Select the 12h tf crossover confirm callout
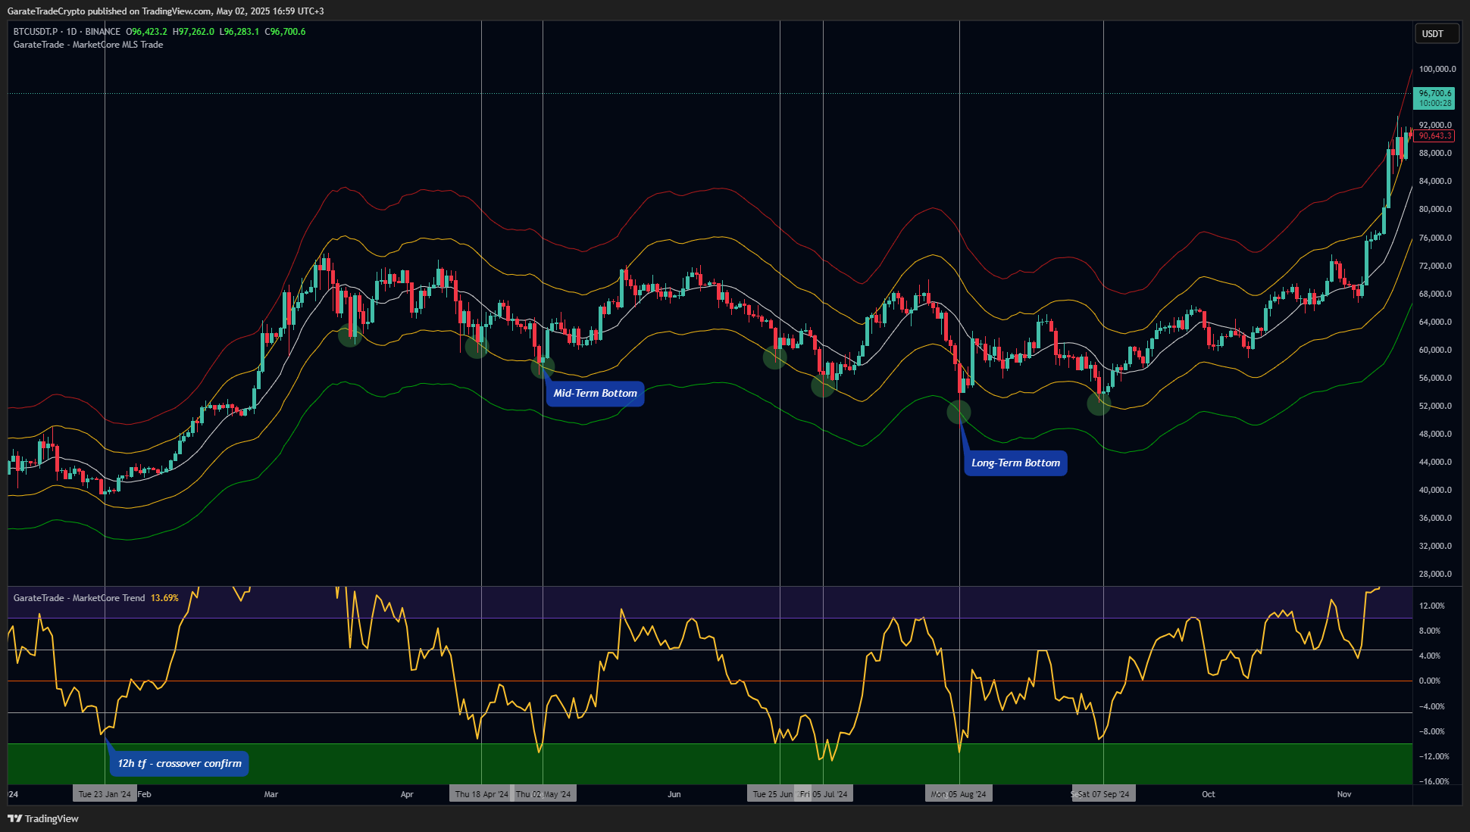The image size is (1470, 832). pos(180,764)
